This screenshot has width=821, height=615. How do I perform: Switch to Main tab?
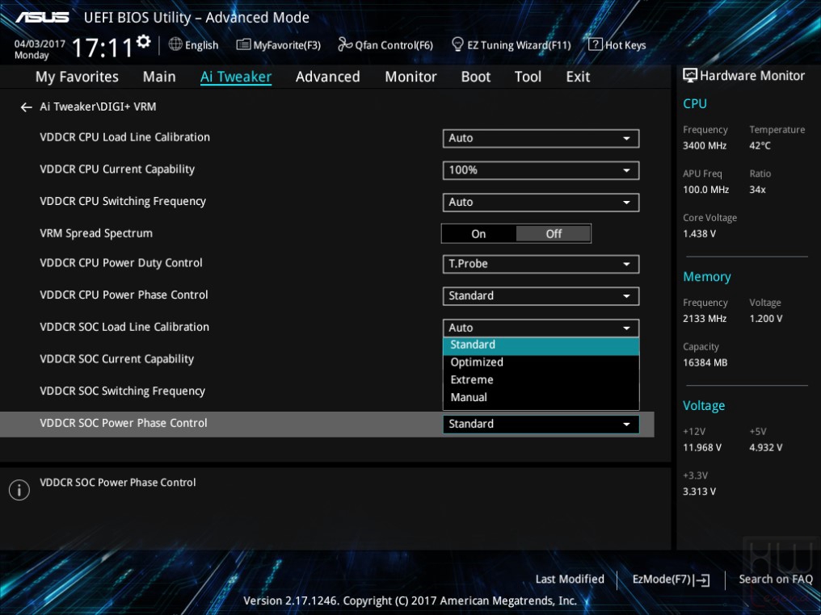click(x=159, y=77)
